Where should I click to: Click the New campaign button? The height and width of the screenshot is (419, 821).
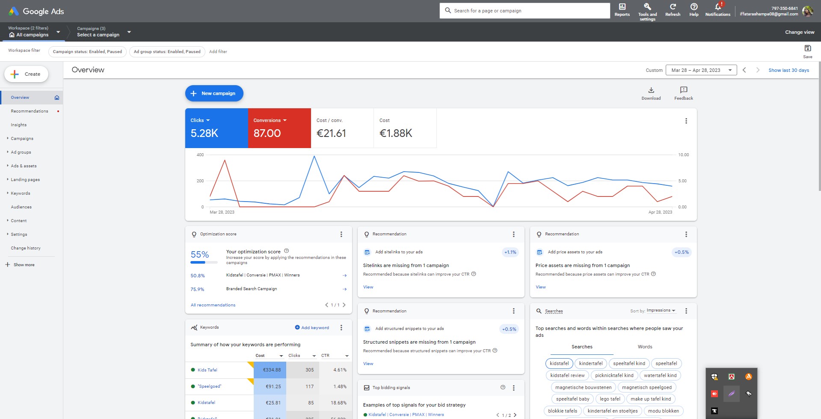click(214, 93)
